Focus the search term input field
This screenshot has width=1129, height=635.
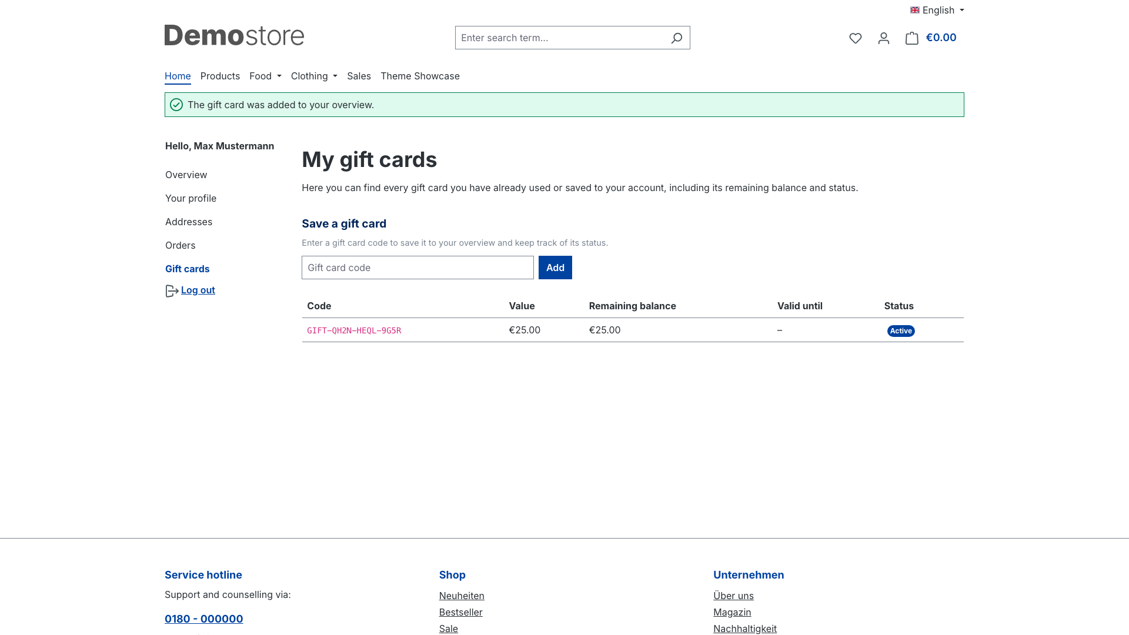pyautogui.click(x=560, y=38)
